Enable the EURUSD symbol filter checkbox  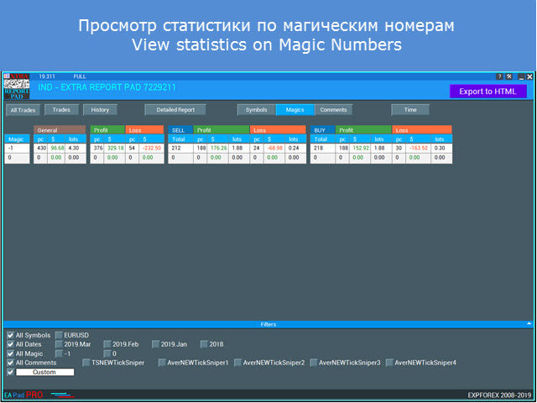pyautogui.click(x=59, y=335)
